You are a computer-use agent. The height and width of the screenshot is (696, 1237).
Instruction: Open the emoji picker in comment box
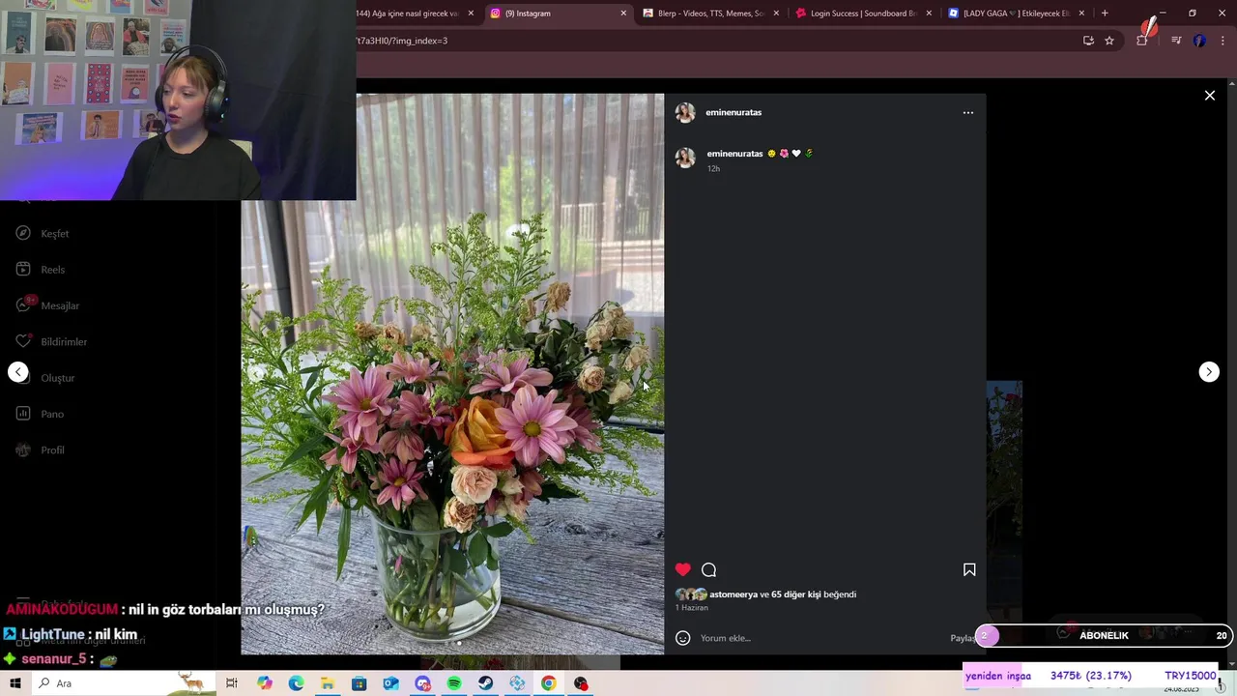(x=683, y=638)
